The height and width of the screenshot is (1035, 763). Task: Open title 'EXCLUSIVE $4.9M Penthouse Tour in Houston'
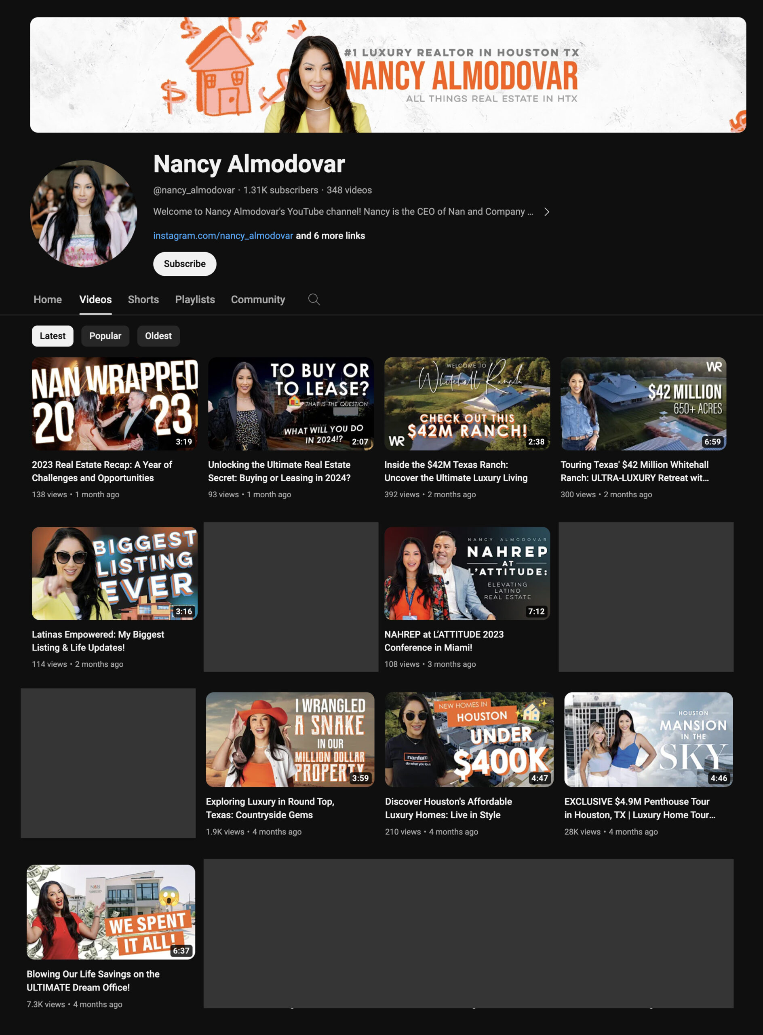coord(640,808)
